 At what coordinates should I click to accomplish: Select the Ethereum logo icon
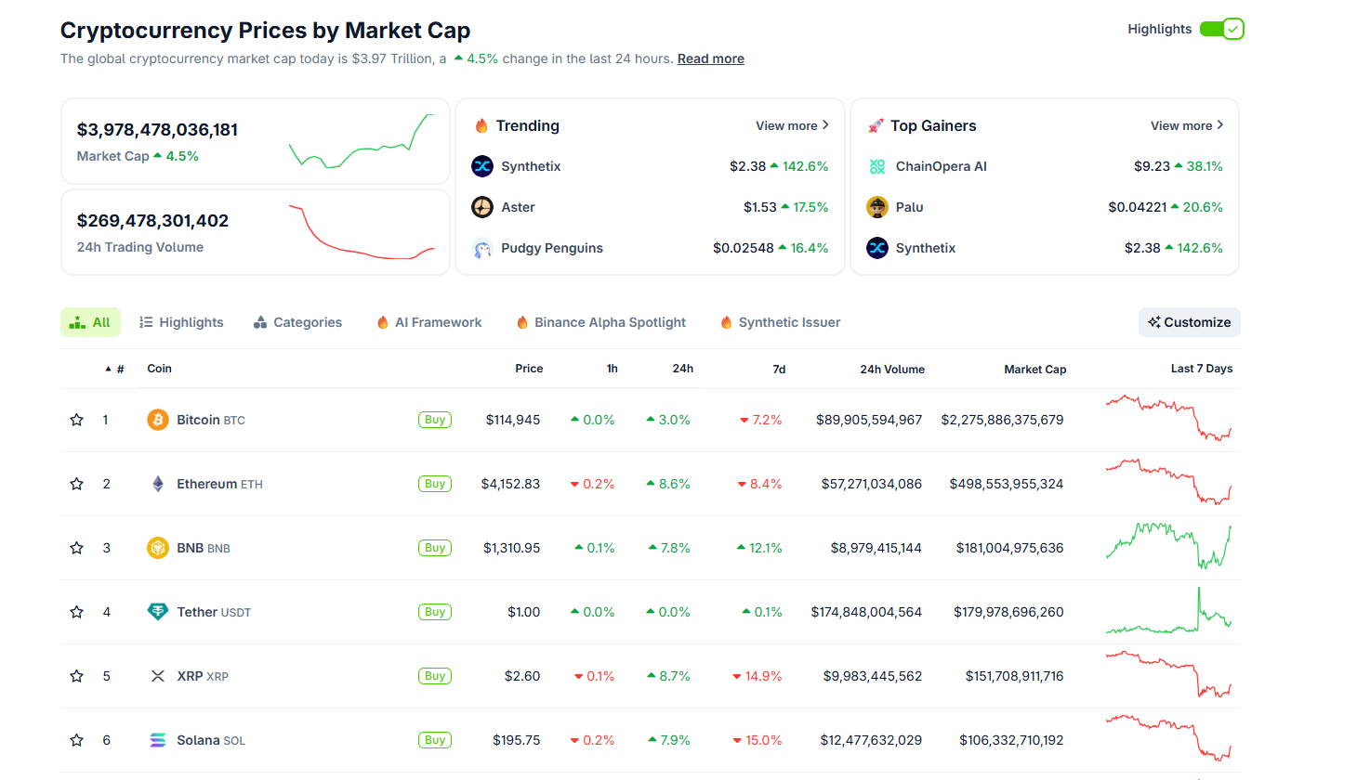[157, 483]
